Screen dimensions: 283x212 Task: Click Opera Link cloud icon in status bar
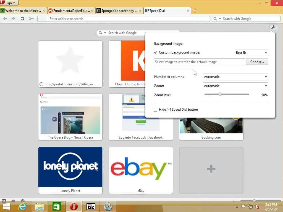point(13,201)
